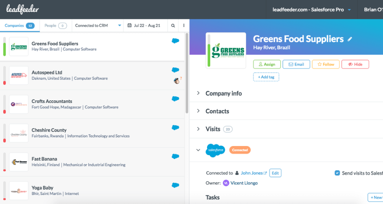Follow Greens Food Suppliers

[326, 64]
